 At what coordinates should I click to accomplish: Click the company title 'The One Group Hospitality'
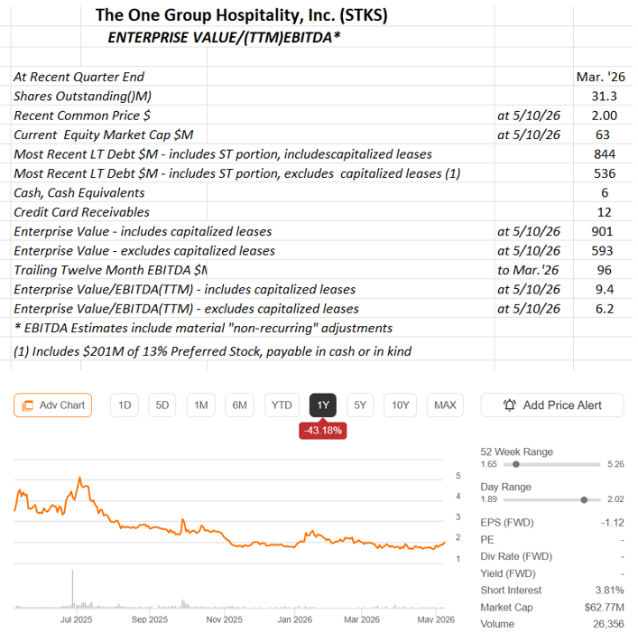(244, 15)
